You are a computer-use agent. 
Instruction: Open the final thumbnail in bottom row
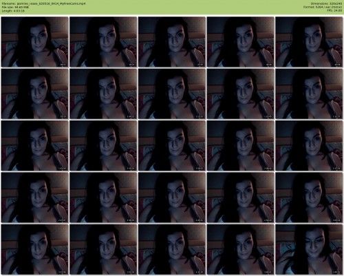(309, 249)
